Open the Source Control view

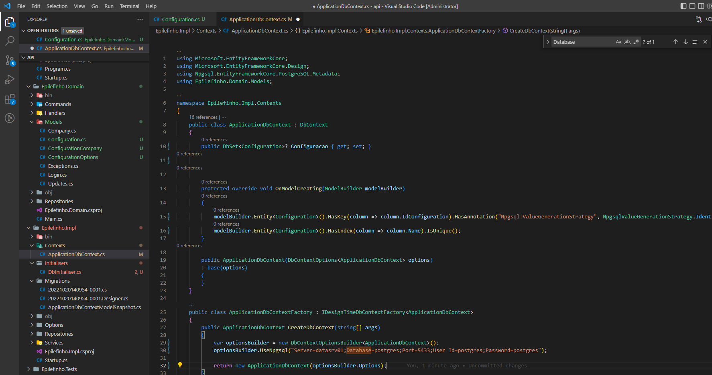coord(10,60)
